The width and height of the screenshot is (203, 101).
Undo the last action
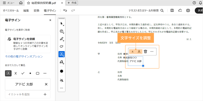pyautogui.click(x=65, y=11)
